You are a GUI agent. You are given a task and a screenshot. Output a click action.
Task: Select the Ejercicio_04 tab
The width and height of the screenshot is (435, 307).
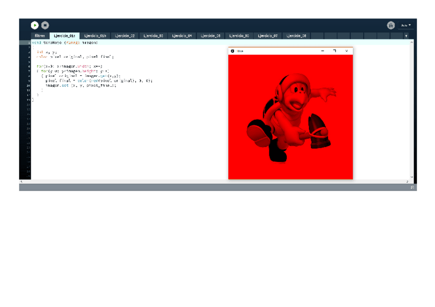coord(182,36)
